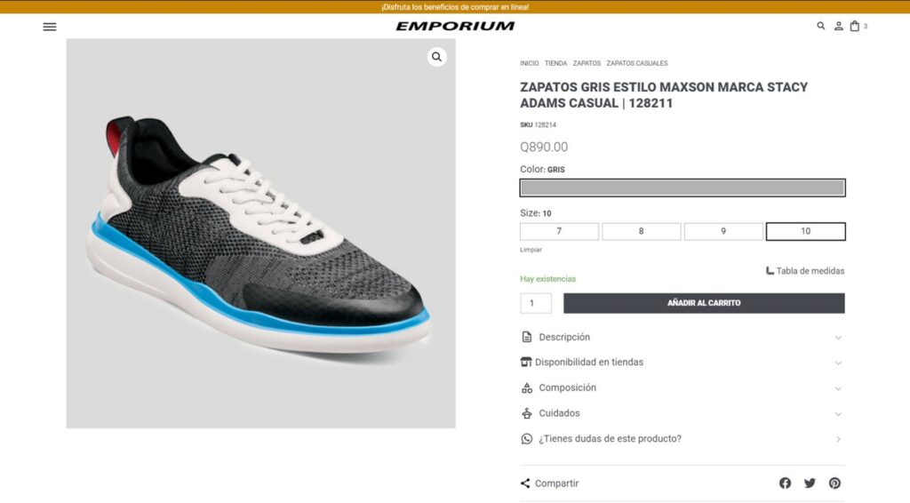Screen dimensions: 910x503
Task: Go to TIENDA breadcrumb
Action: pos(555,63)
